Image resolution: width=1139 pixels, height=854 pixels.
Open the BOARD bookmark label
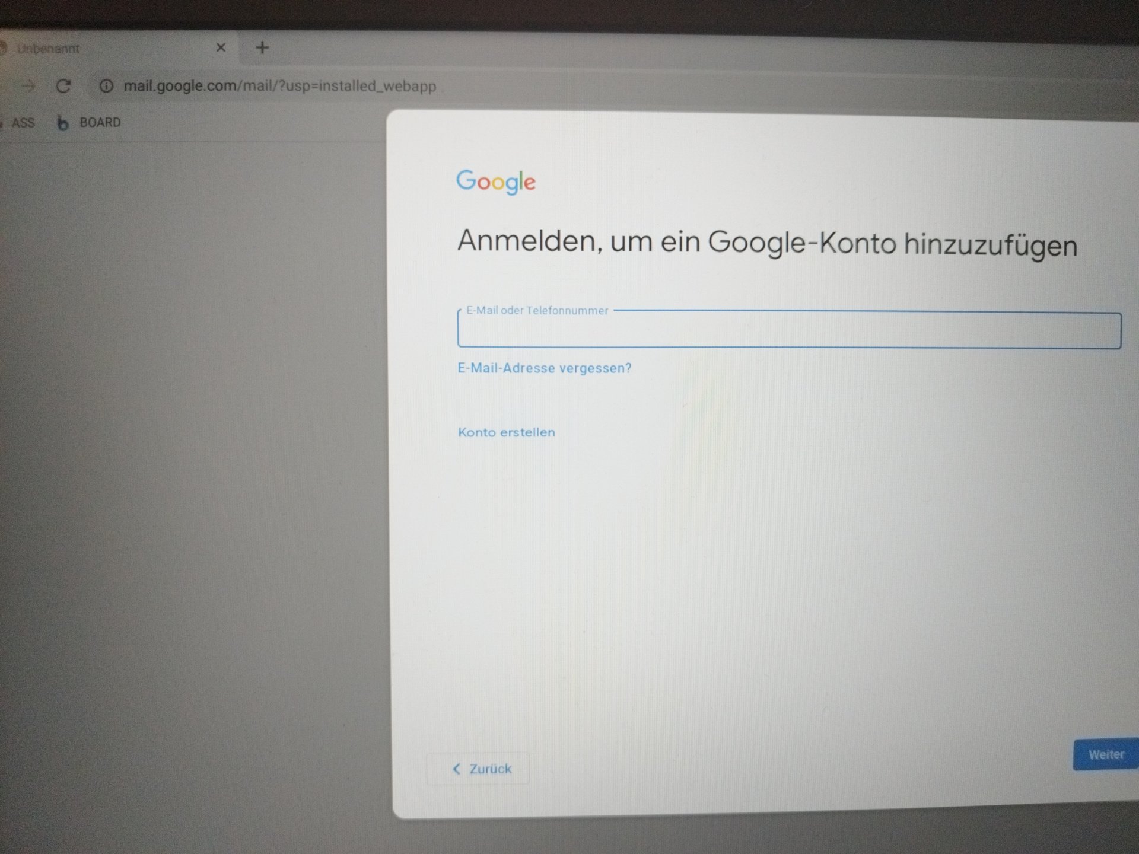(100, 122)
